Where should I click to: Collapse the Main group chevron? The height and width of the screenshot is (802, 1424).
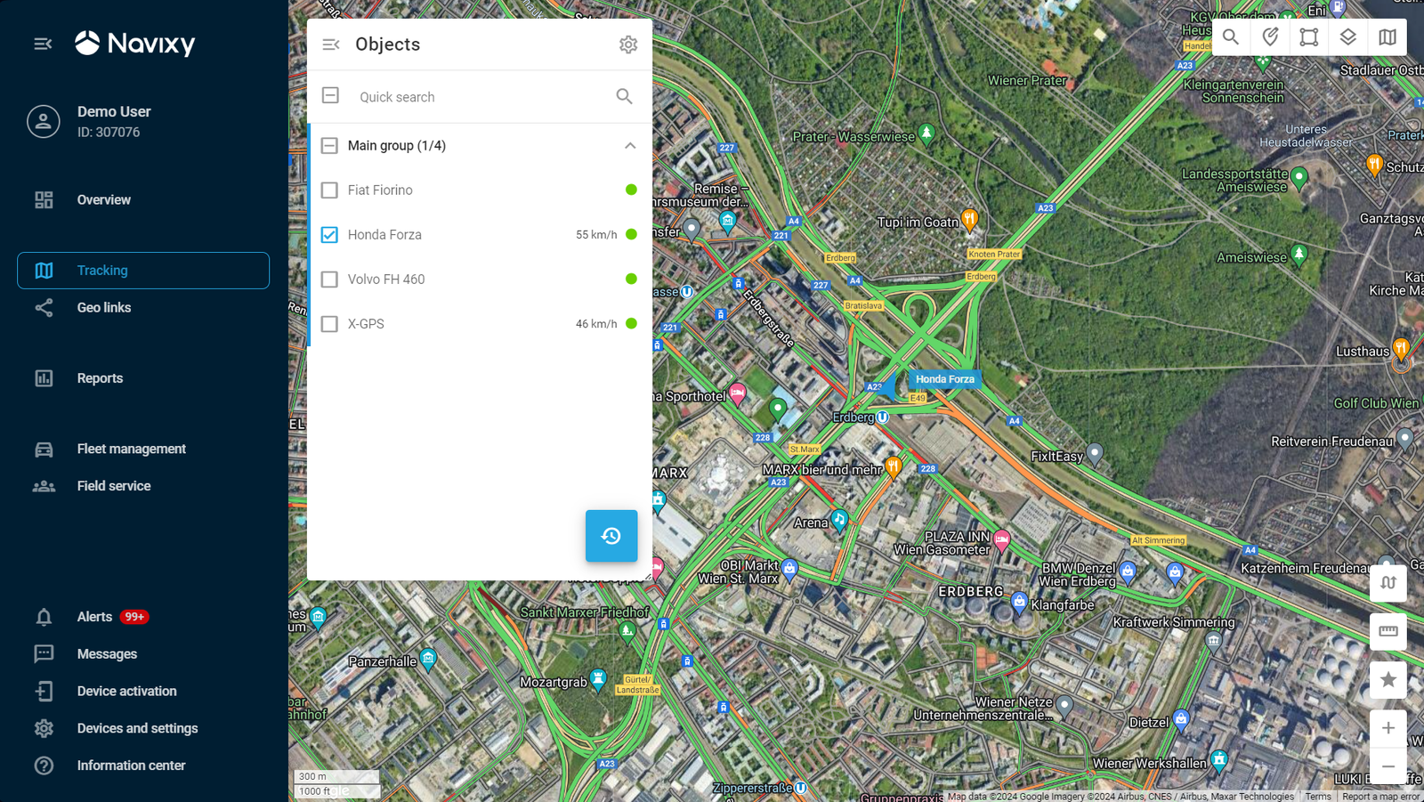(630, 145)
